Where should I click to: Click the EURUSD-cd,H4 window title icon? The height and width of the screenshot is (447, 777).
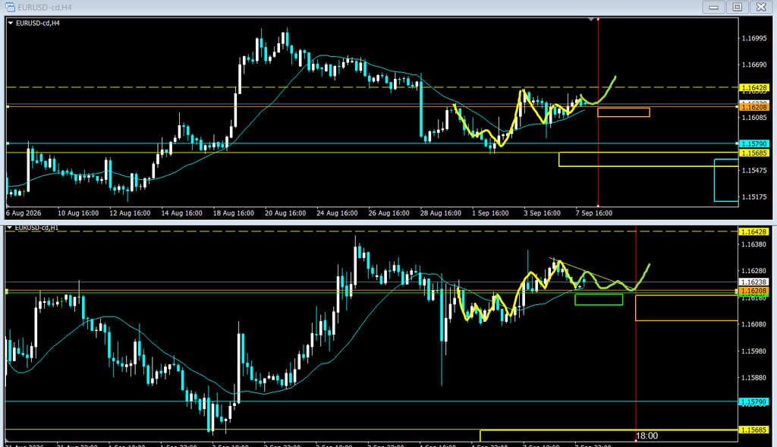(10, 8)
